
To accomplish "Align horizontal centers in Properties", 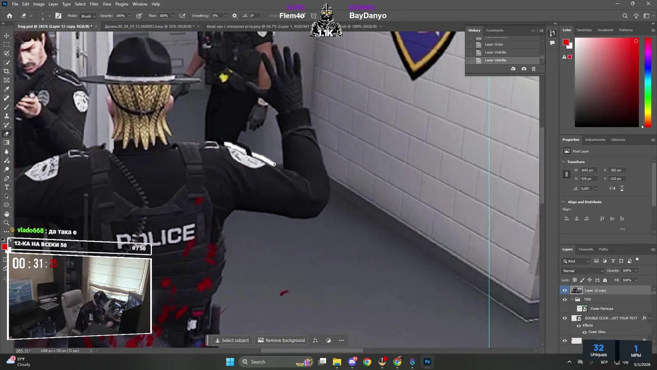I will [x=576, y=218].
